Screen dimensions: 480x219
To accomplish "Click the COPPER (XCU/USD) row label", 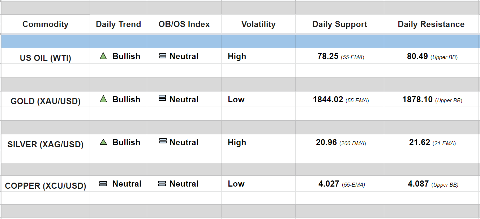I will click(45, 186).
